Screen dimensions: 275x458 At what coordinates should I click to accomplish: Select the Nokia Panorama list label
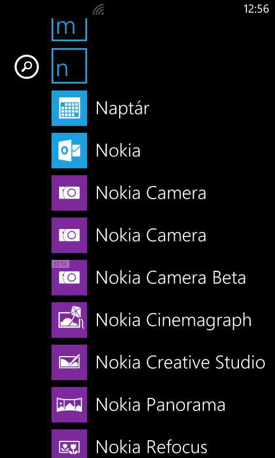(160, 405)
